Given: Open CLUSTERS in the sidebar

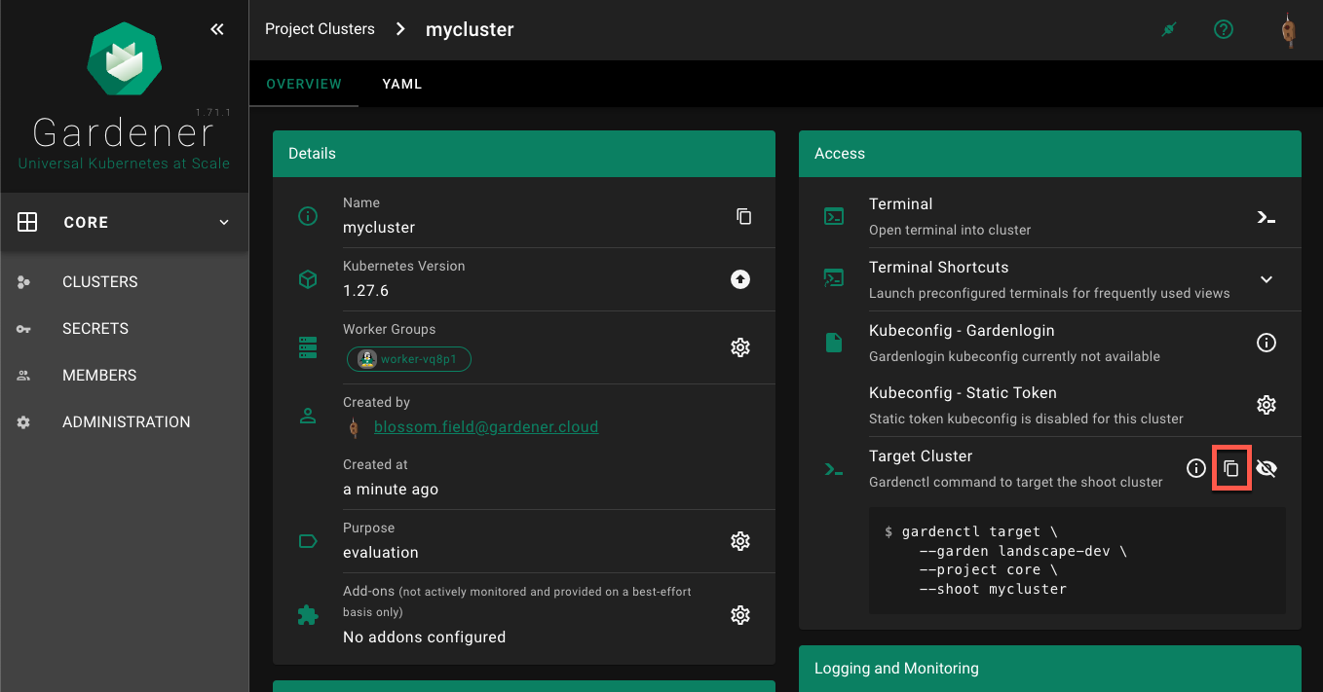Looking at the screenshot, I should pyautogui.click(x=100, y=282).
